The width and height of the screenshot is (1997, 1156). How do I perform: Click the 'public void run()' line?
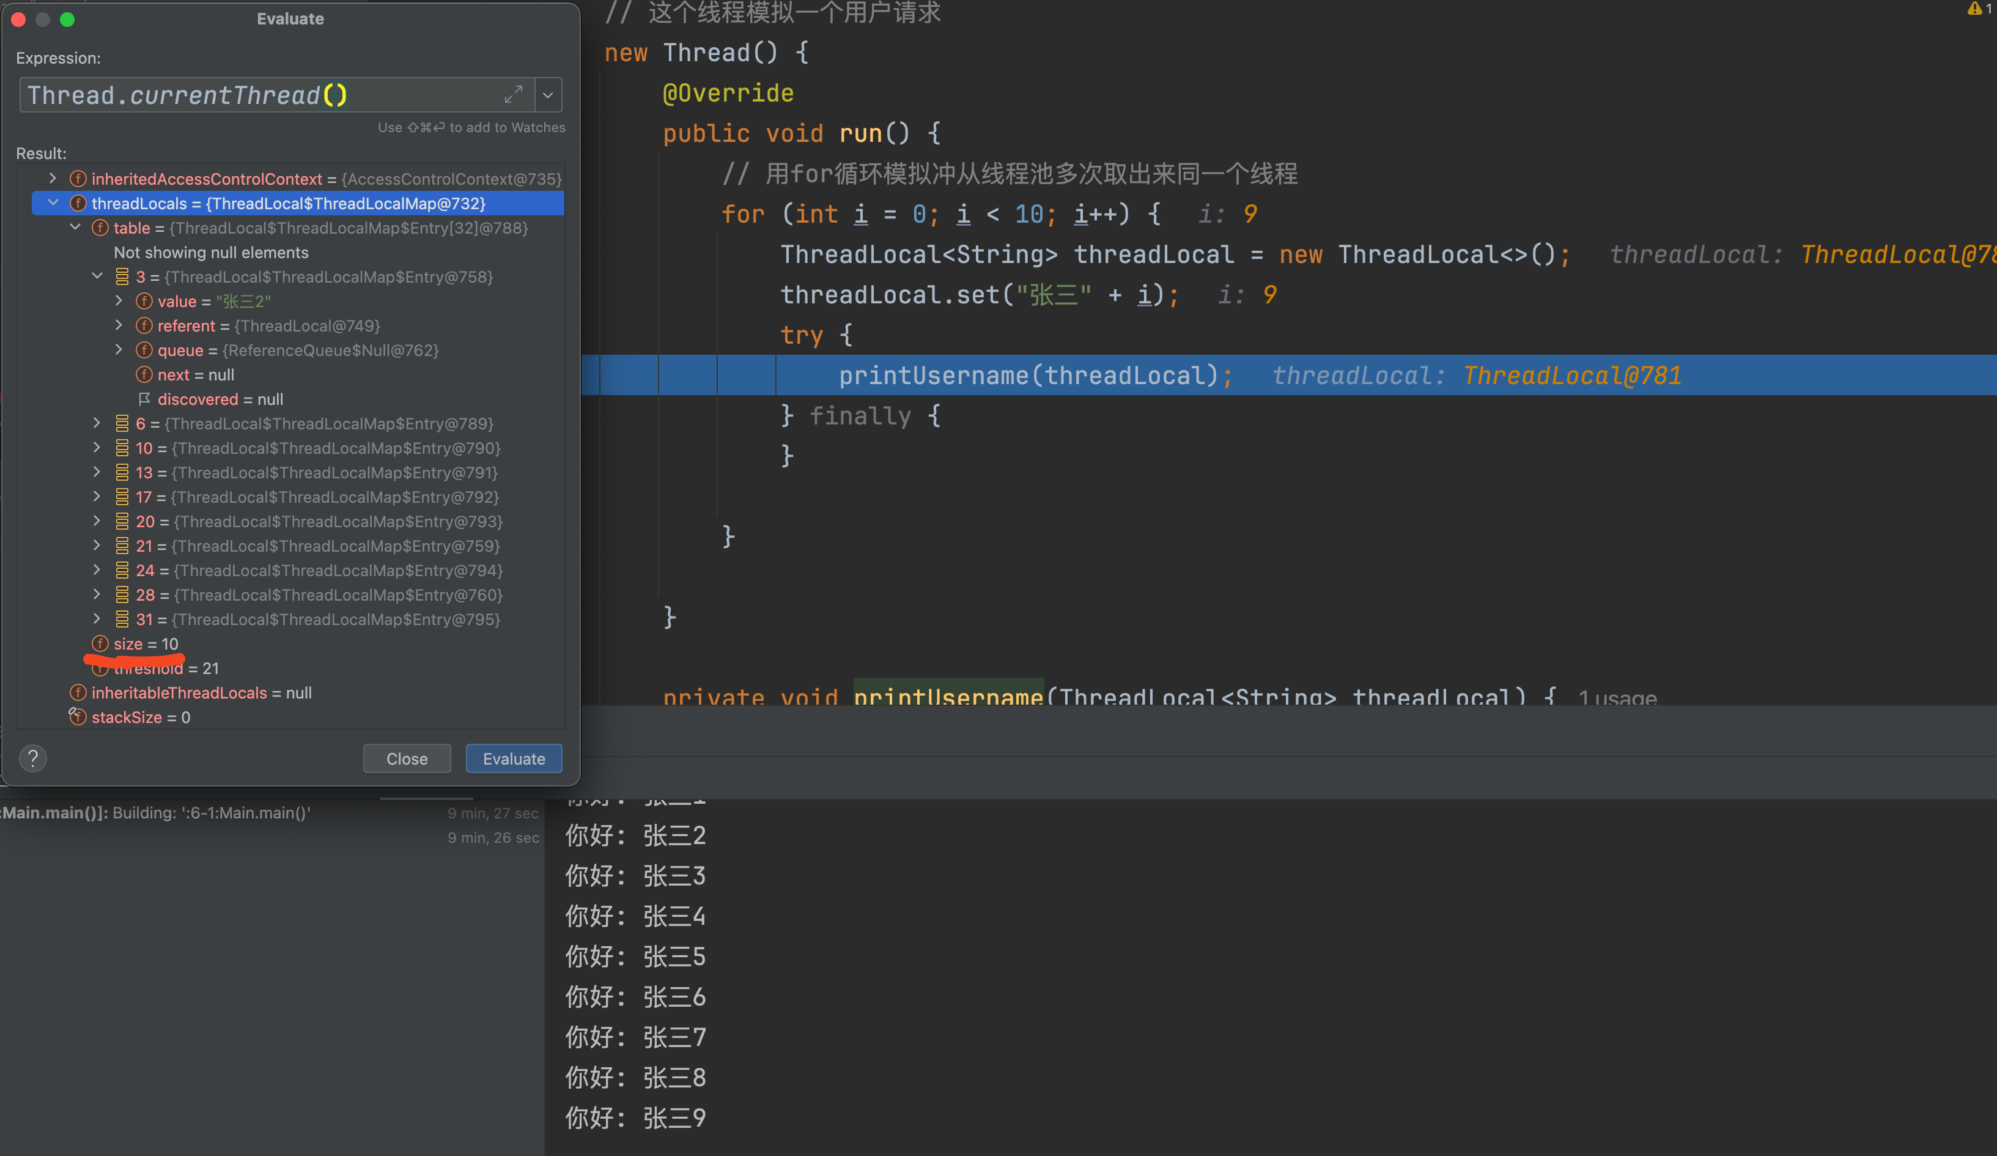(x=802, y=133)
